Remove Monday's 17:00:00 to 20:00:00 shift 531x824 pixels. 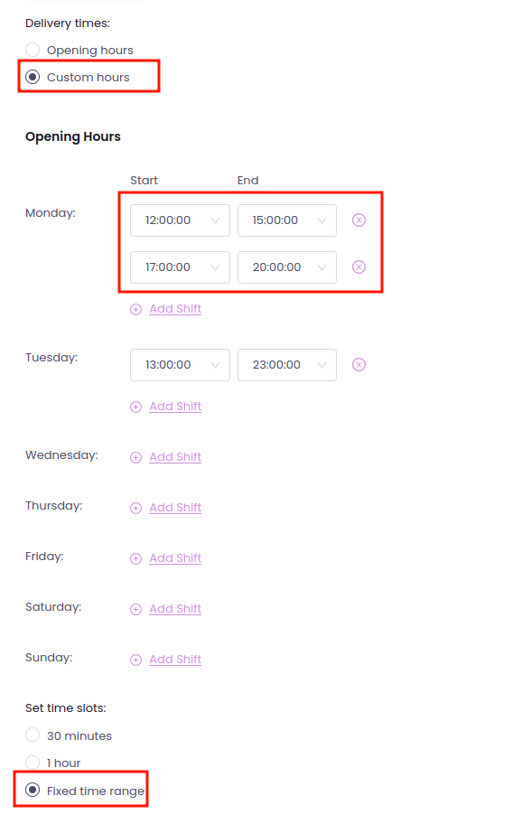click(359, 267)
